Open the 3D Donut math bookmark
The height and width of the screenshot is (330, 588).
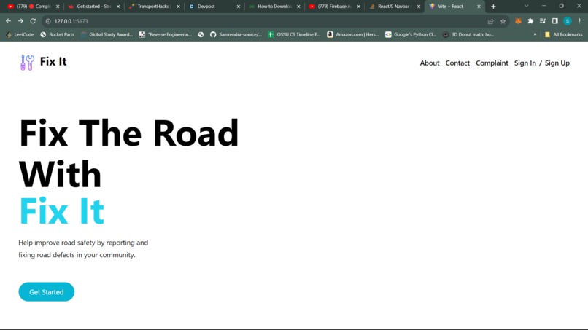pyautogui.click(x=468, y=34)
